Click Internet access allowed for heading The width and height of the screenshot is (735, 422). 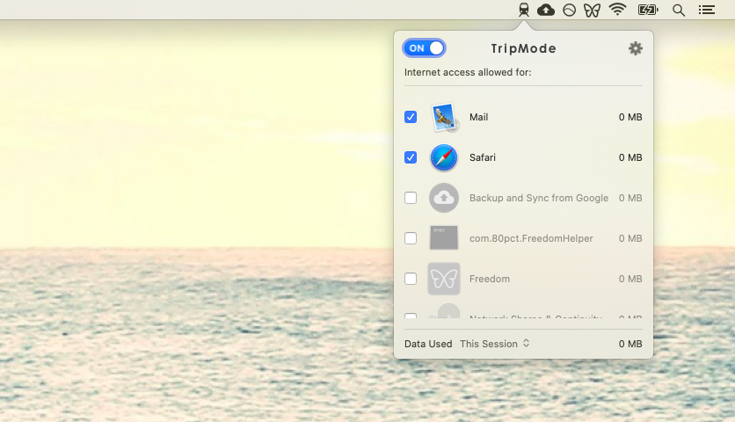pos(468,72)
